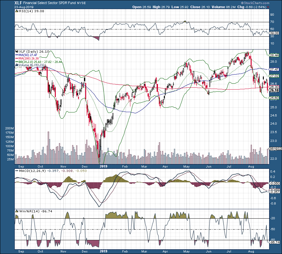The image size is (282, 254).
Task: Click the XLF (Daily) 26.10 legend text
Action: [x=34, y=52]
